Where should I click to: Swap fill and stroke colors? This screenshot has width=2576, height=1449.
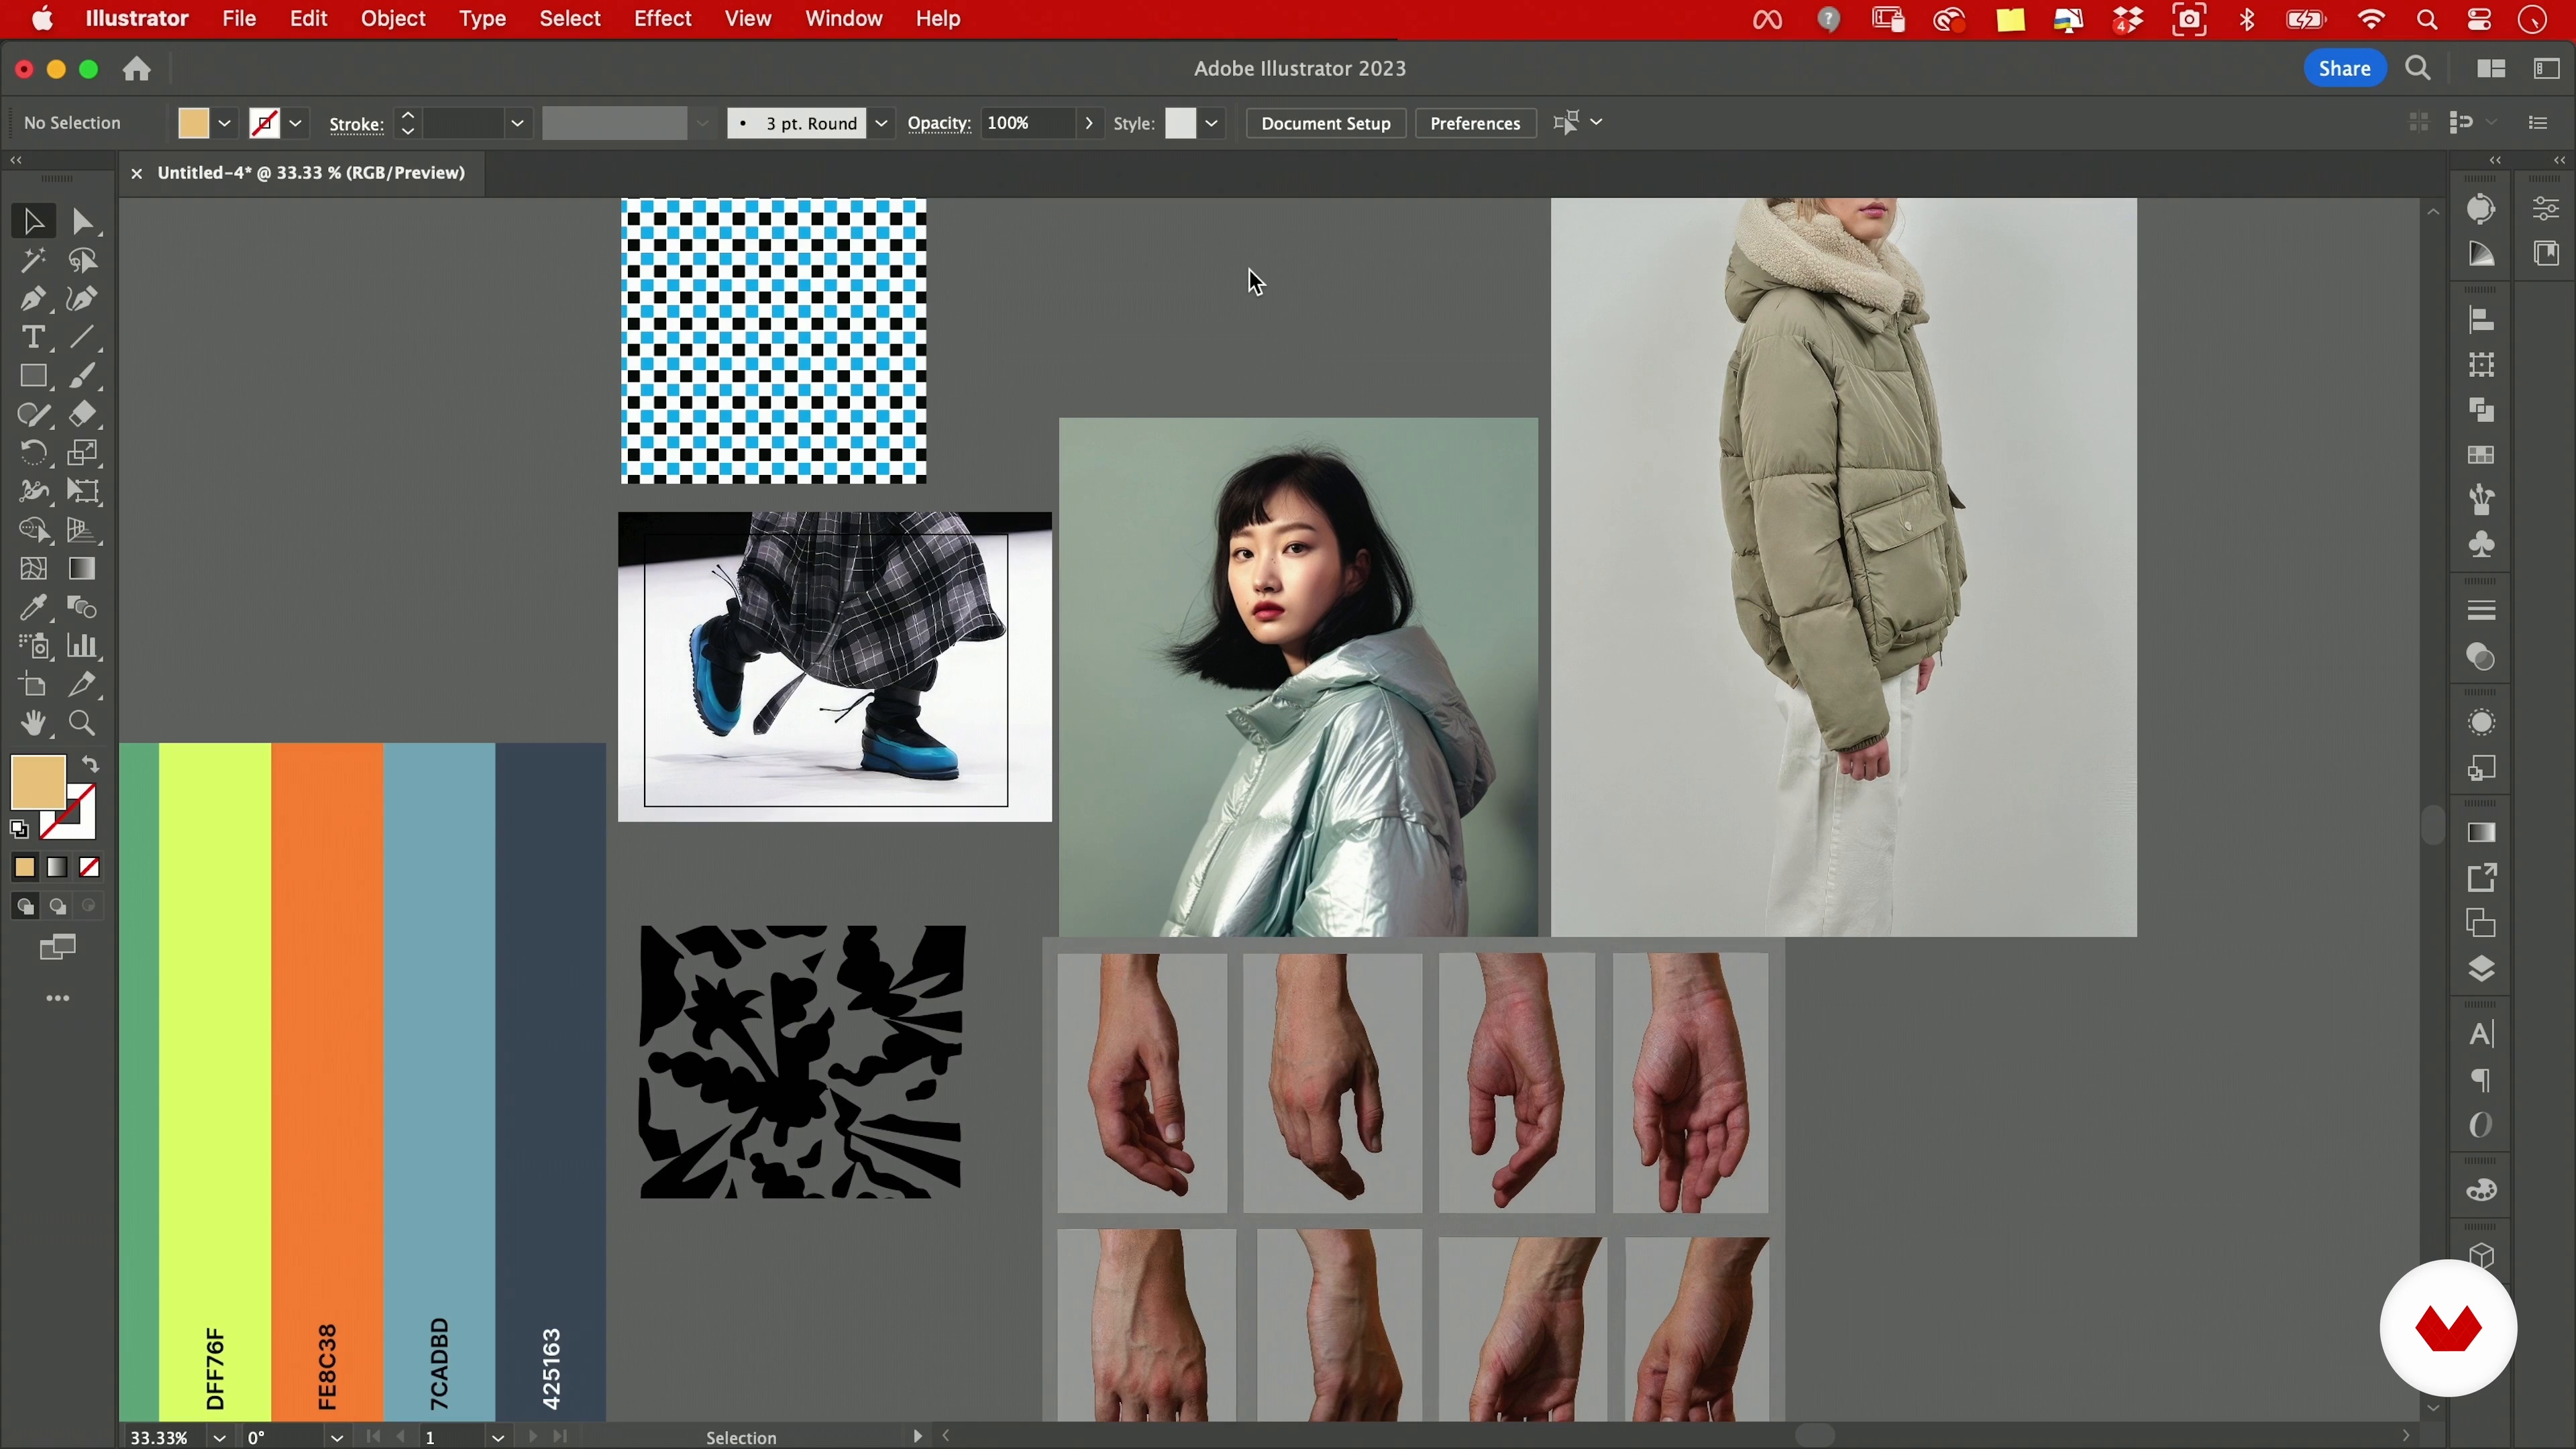tap(91, 765)
